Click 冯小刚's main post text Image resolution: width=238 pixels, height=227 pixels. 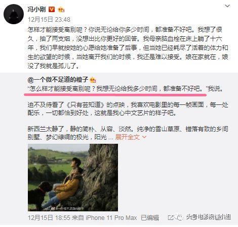128,48
